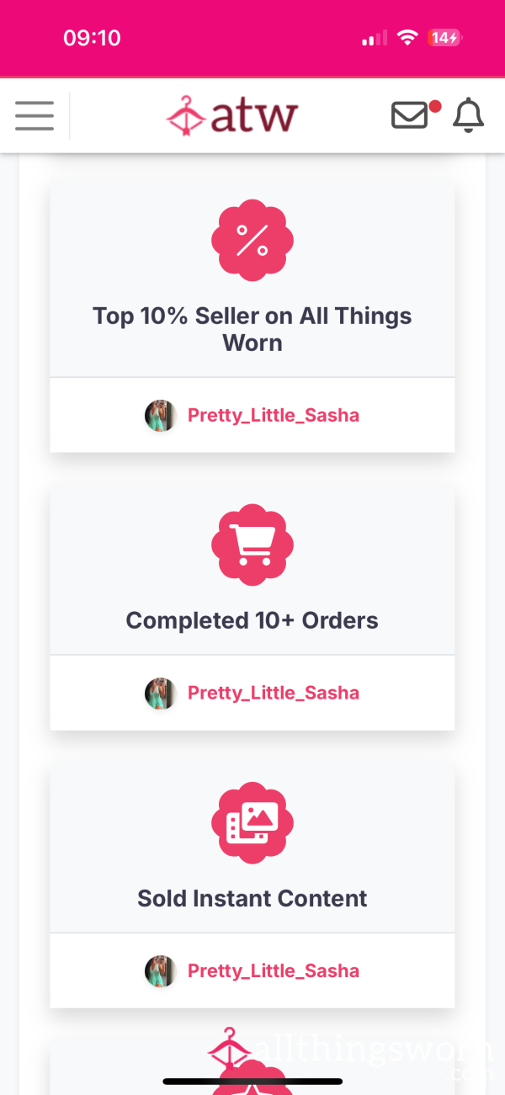Select the Completed 10+ Orders badge title

coord(252,620)
